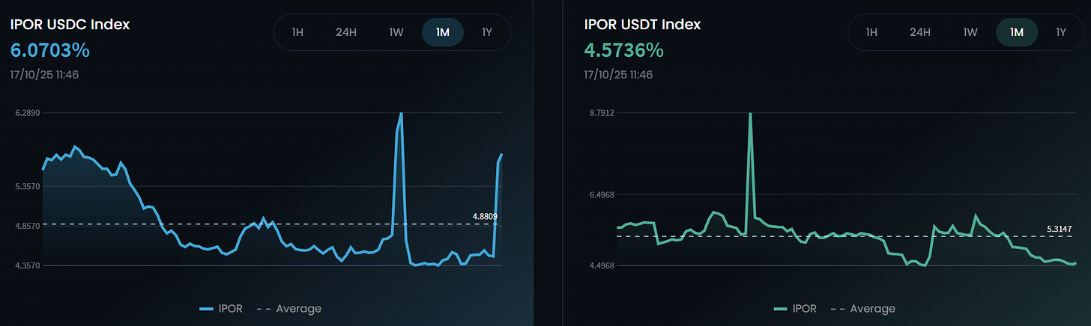The height and width of the screenshot is (326, 1091).
Task: Select 1H range on IPOR USDC chart
Action: [297, 32]
